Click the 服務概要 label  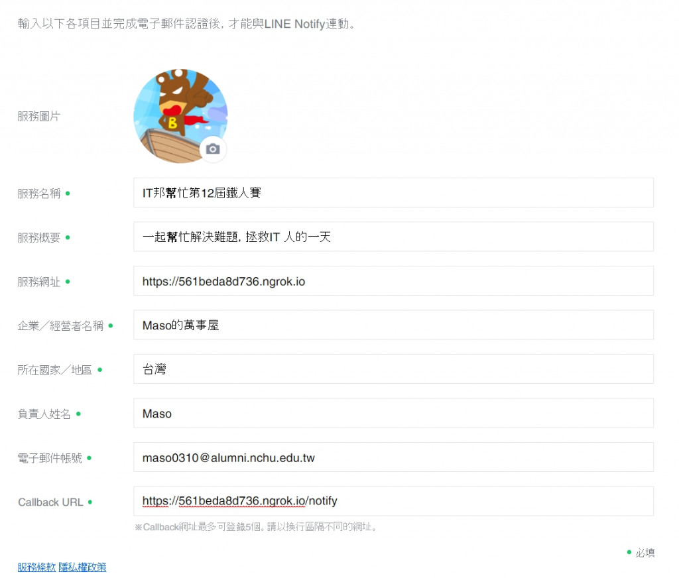coord(39,238)
